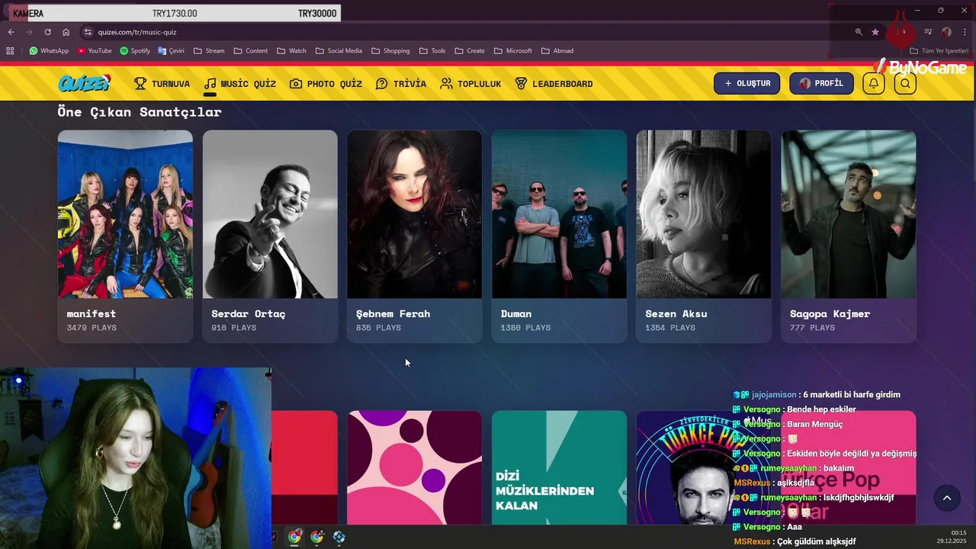Open the Şebnem Ferah artist card
This screenshot has height=549, width=976.
click(x=414, y=236)
